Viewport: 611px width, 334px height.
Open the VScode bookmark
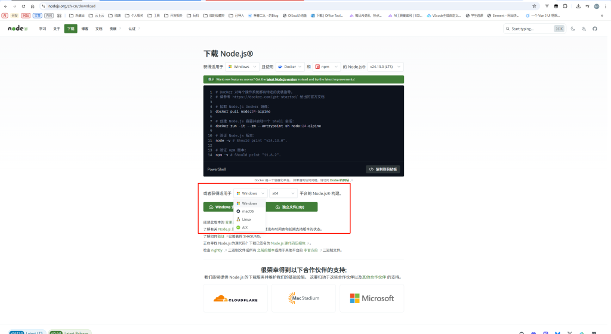[444, 16]
